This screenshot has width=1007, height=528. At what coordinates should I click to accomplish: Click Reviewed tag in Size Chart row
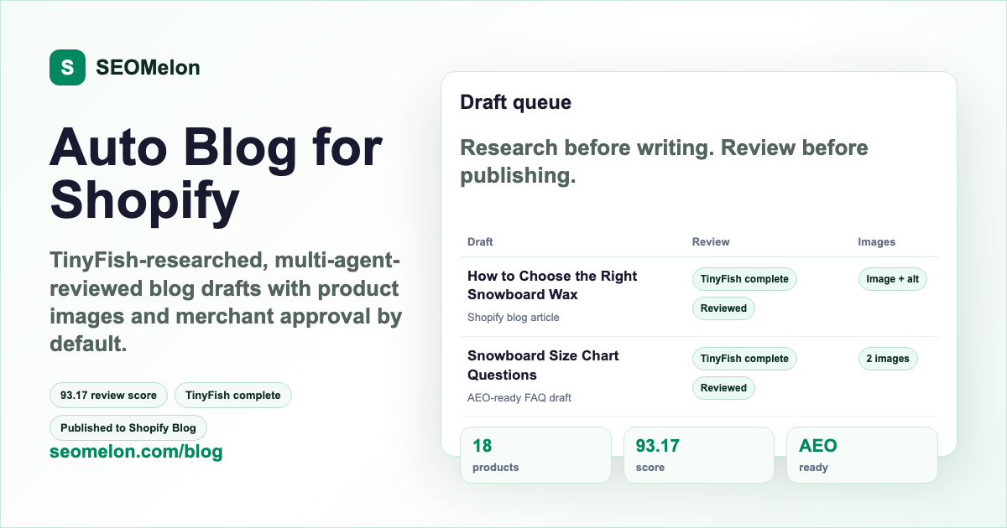click(x=723, y=388)
